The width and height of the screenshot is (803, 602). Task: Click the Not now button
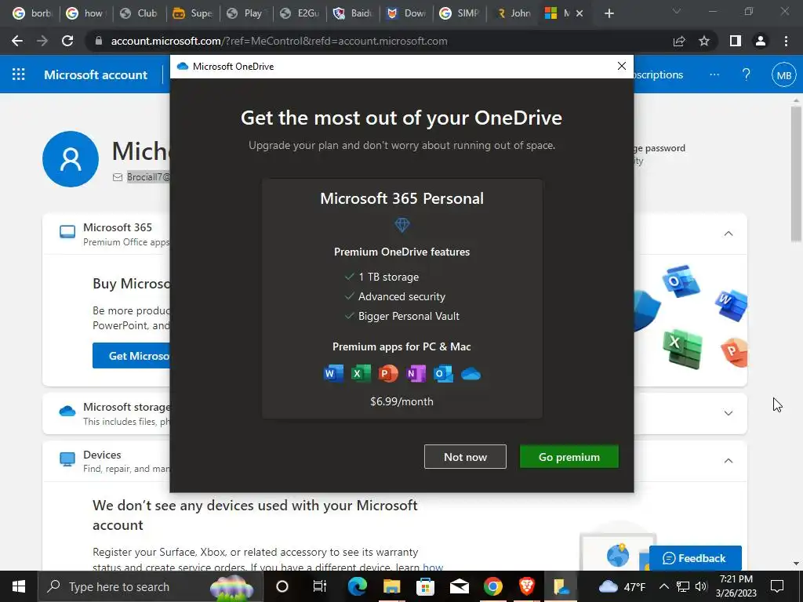pos(465,457)
